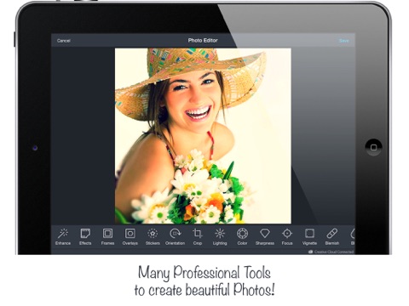The height and width of the screenshot is (306, 409).
Task: Activate the Crop tool
Action: click(x=198, y=236)
